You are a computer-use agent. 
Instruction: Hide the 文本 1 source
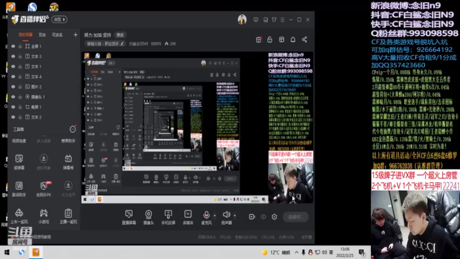tap(13, 67)
